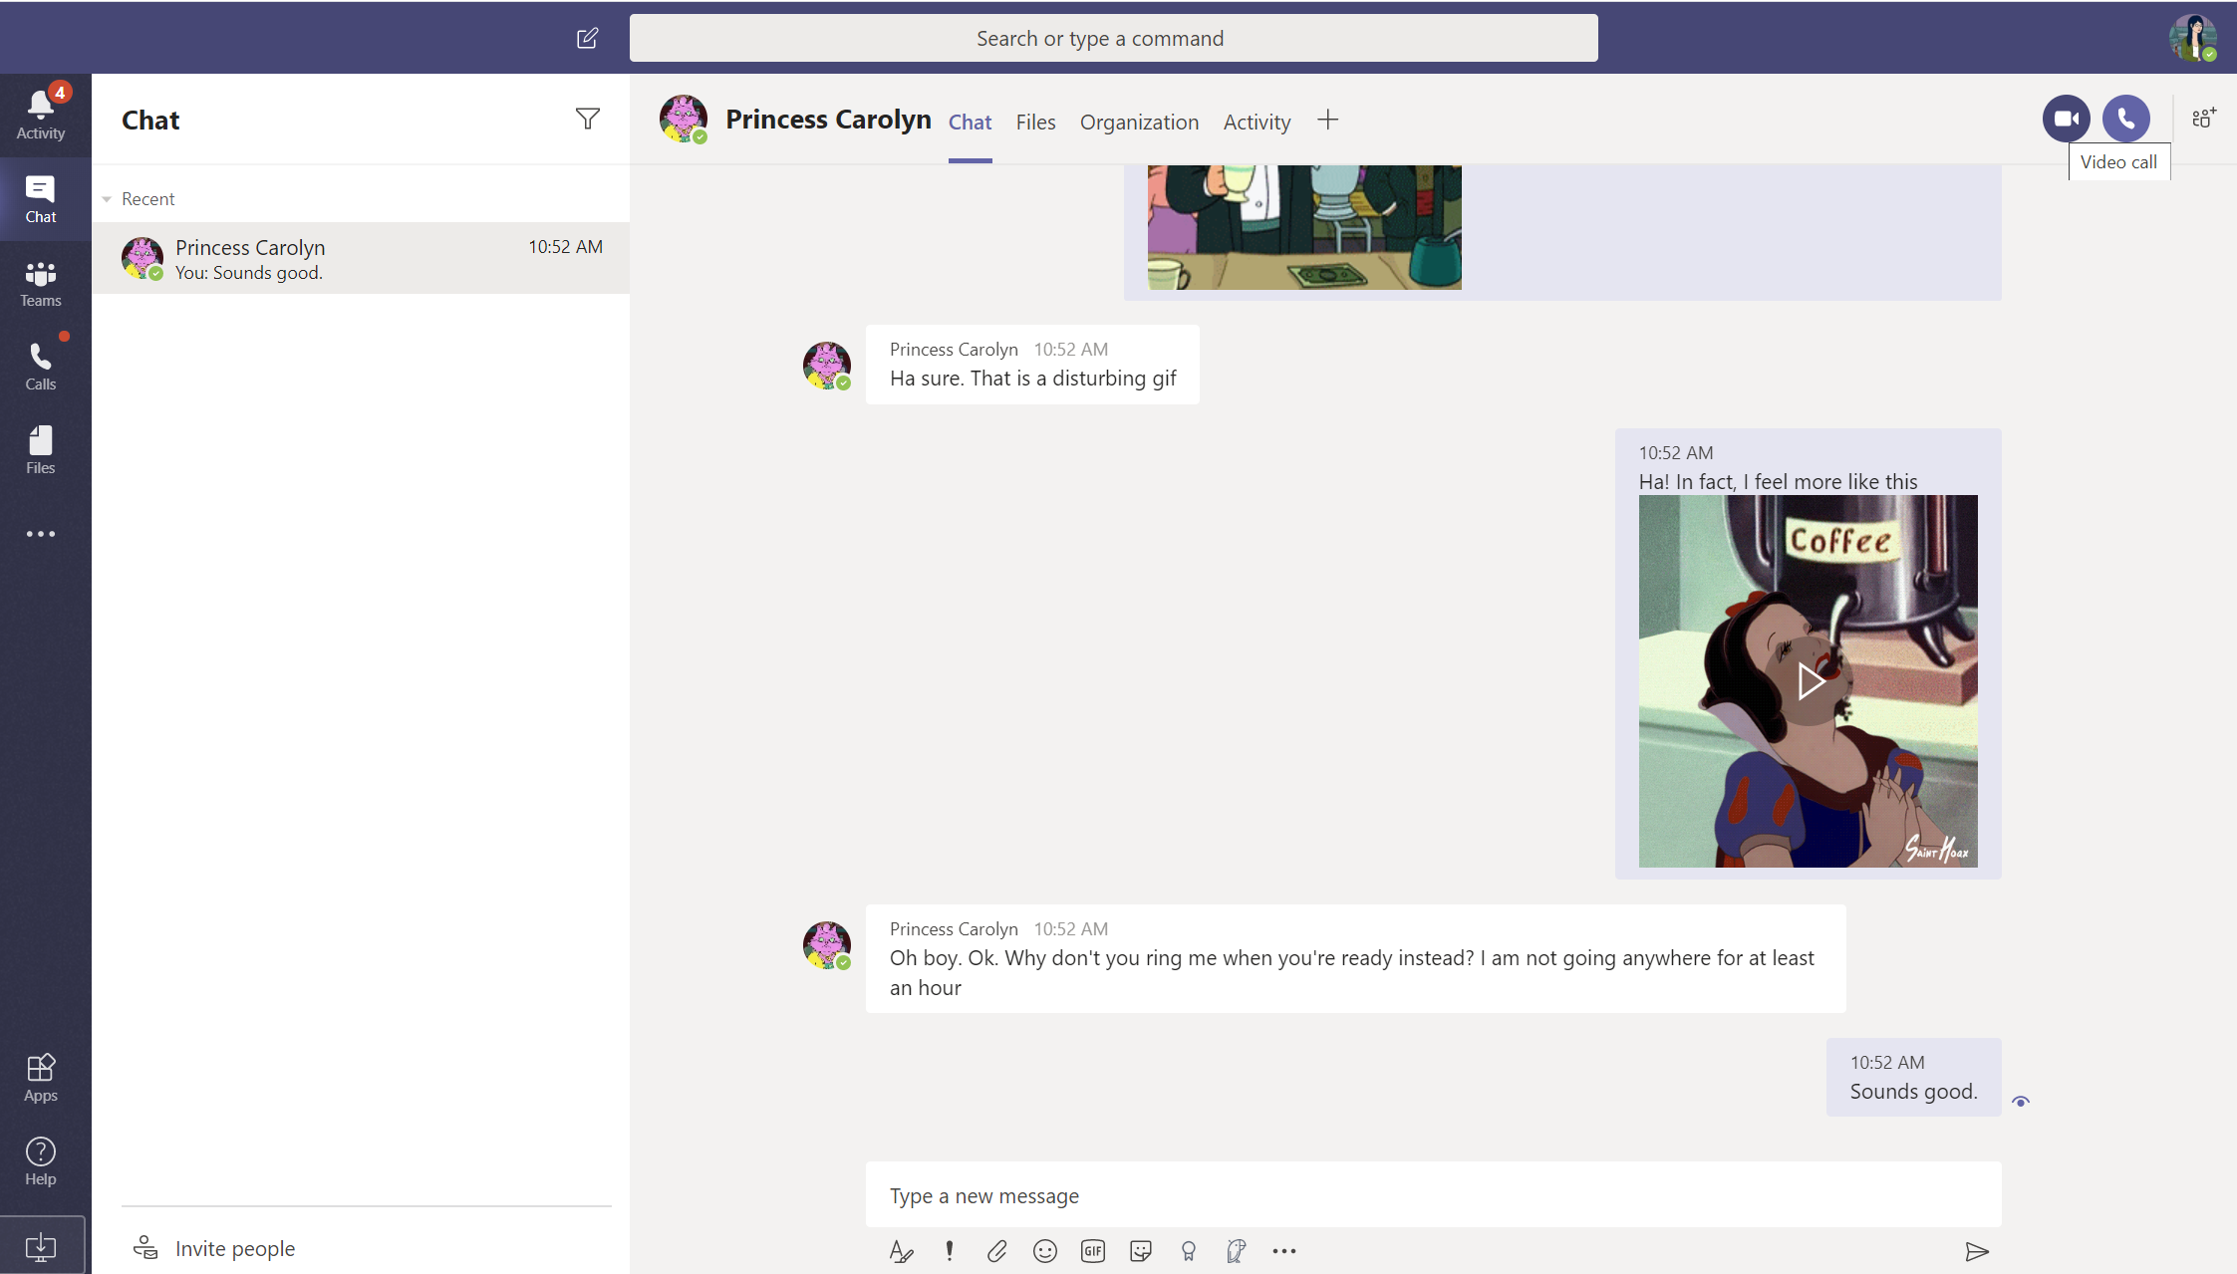This screenshot has height=1274, width=2237.
Task: Open the sticker picker
Action: point(1141,1251)
